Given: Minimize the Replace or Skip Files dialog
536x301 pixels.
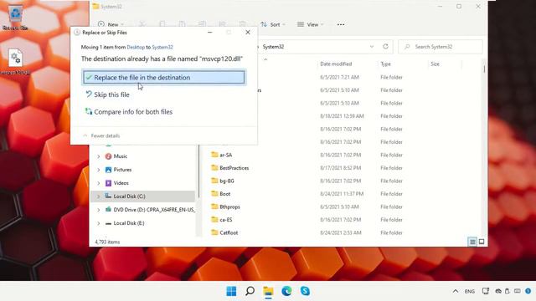Looking at the screenshot, I should pos(210,33).
